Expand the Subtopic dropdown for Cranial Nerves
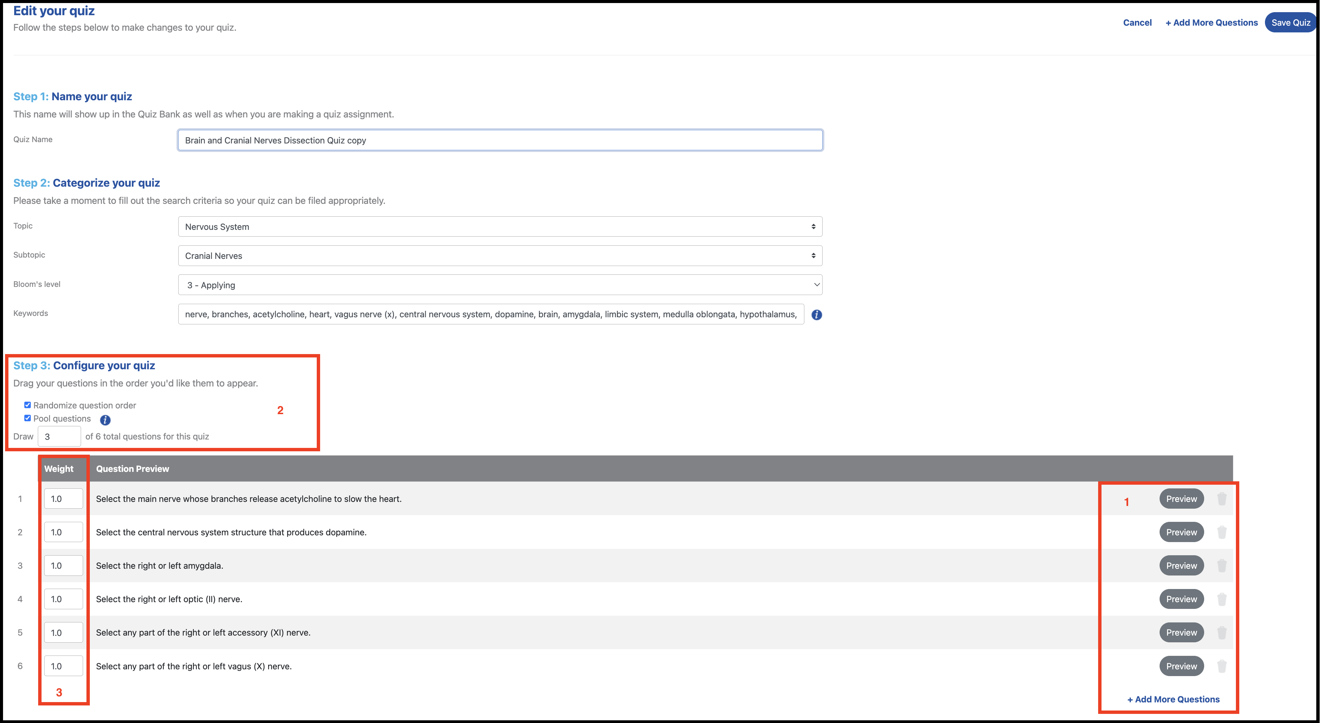Viewport: 1321px width, 723px height. click(500, 256)
